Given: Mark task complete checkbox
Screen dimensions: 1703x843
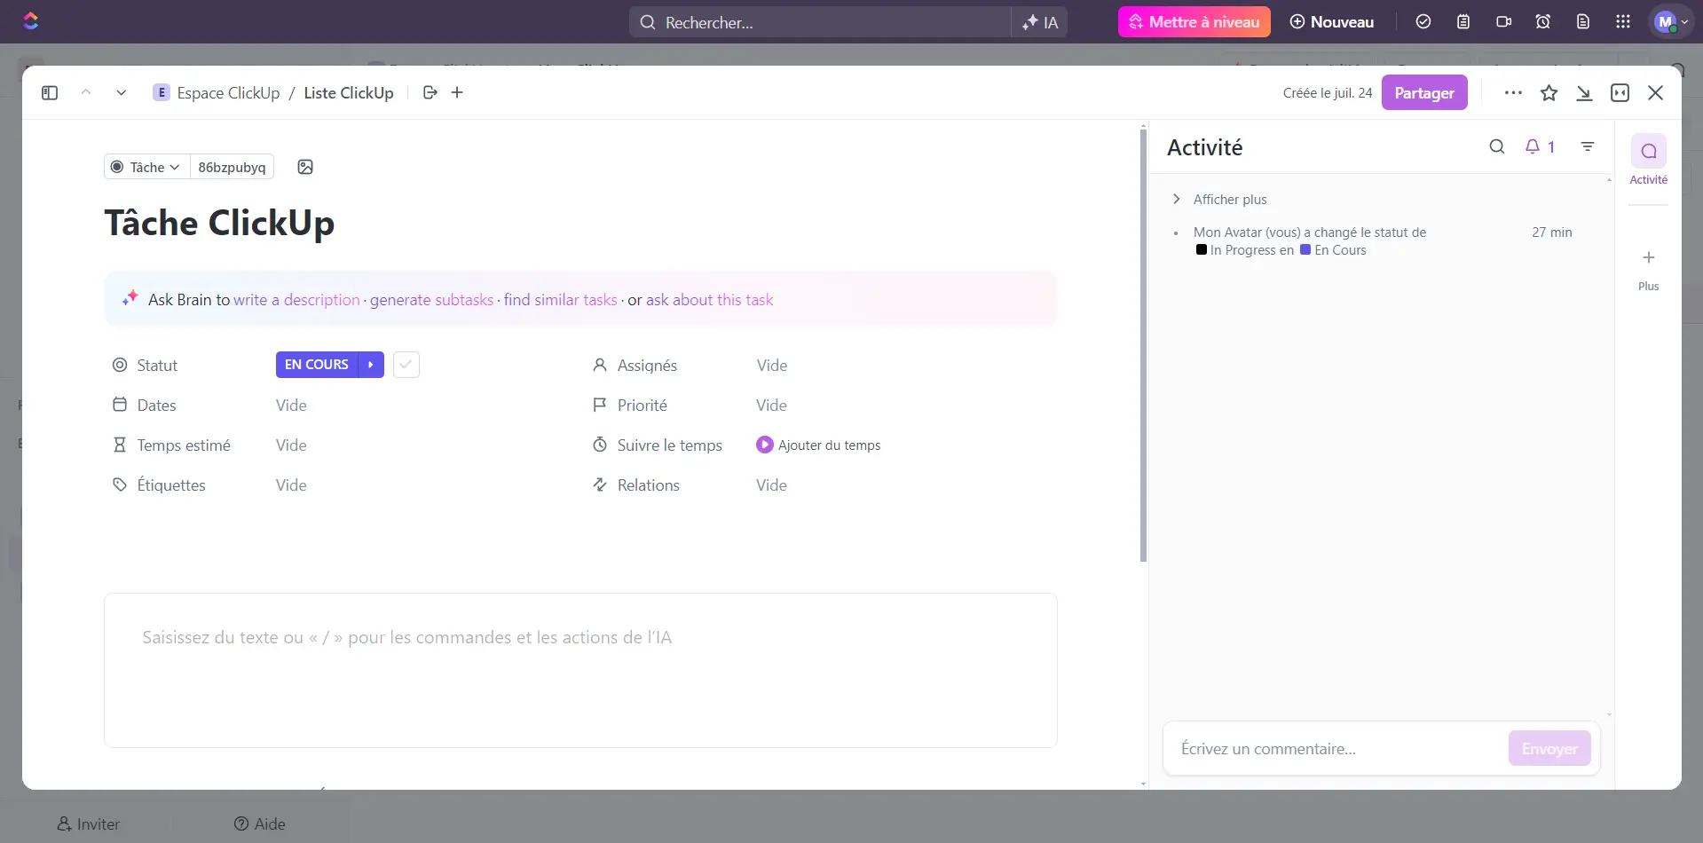Looking at the screenshot, I should 406,365.
